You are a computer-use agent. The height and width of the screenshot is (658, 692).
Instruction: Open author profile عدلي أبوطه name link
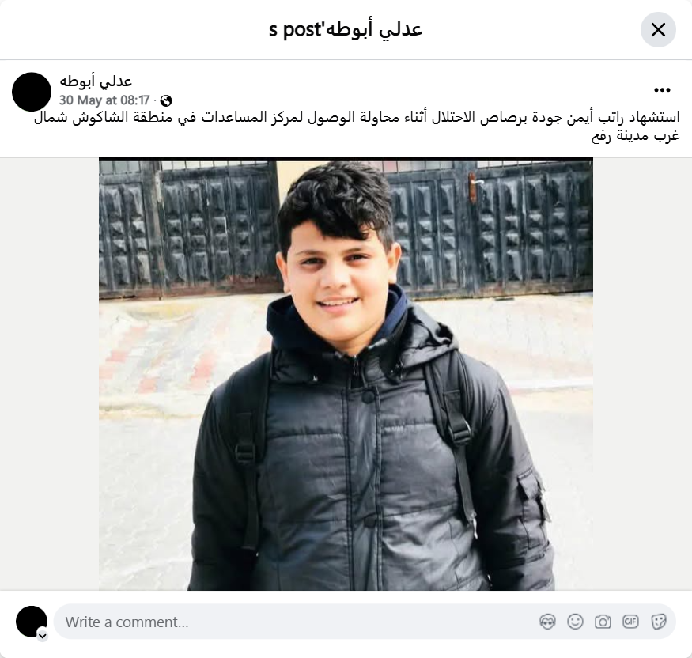tap(96, 81)
